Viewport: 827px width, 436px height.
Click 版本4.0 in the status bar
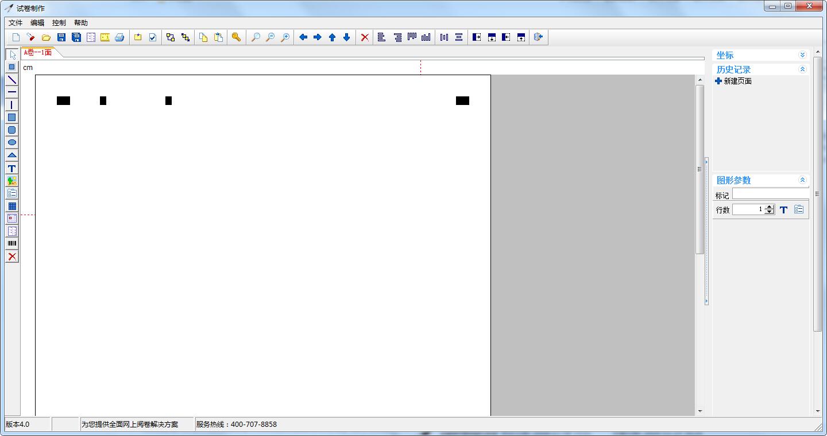click(x=18, y=425)
